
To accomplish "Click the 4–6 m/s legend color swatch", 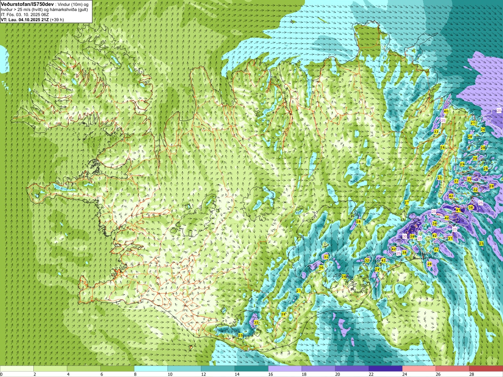I will (84, 369).
